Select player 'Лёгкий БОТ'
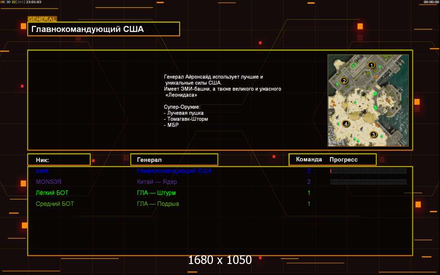Screen dimensions: 440x275 point(52,193)
